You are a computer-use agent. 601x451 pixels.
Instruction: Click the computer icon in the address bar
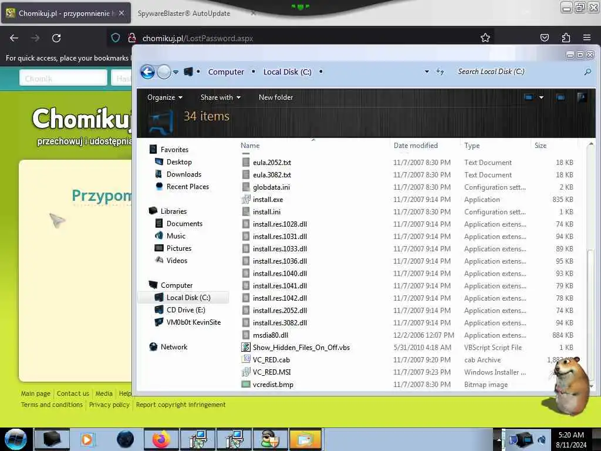tap(188, 72)
